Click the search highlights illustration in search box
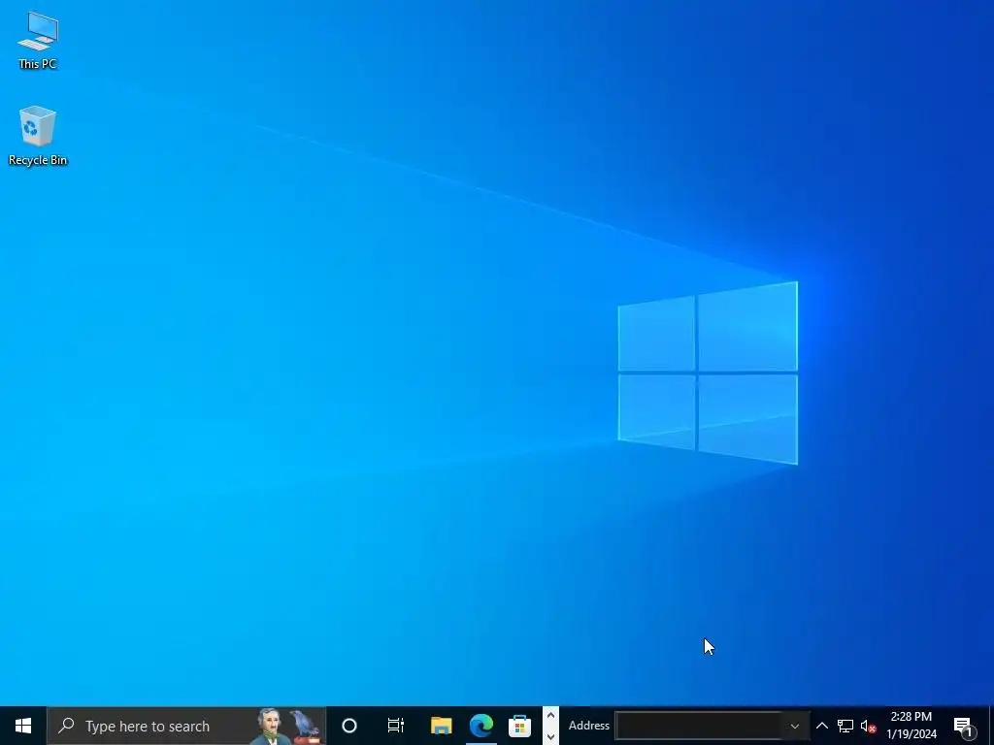The height and width of the screenshot is (745, 994). point(287,726)
